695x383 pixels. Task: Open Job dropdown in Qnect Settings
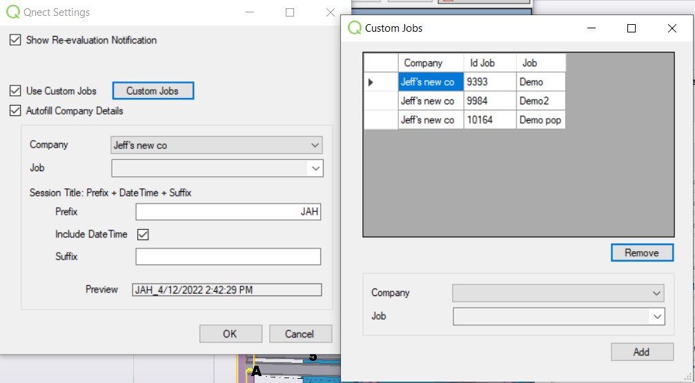217,168
